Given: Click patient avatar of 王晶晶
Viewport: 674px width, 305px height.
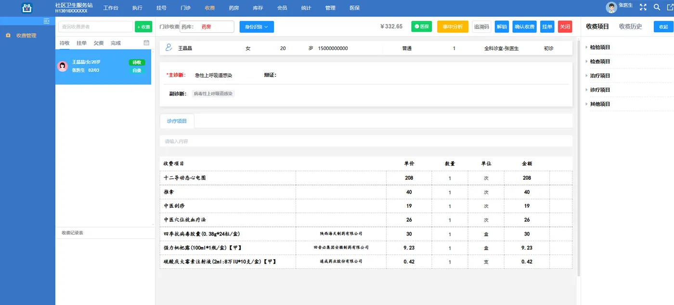Looking at the screenshot, I should (x=63, y=66).
